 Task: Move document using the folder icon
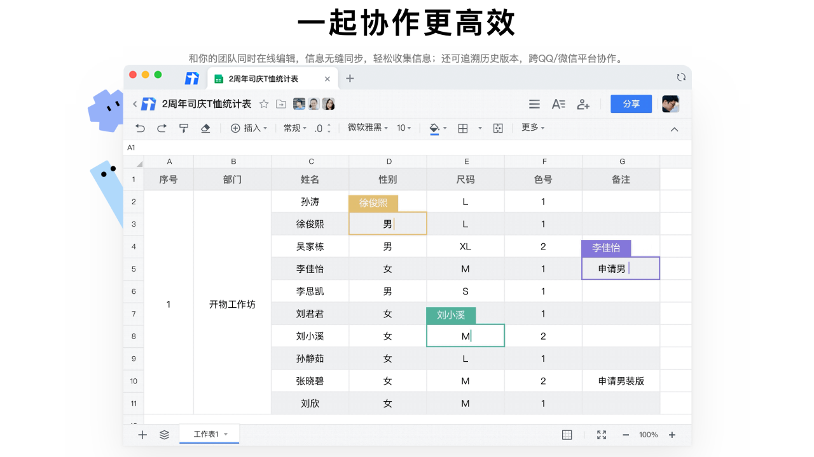point(280,104)
